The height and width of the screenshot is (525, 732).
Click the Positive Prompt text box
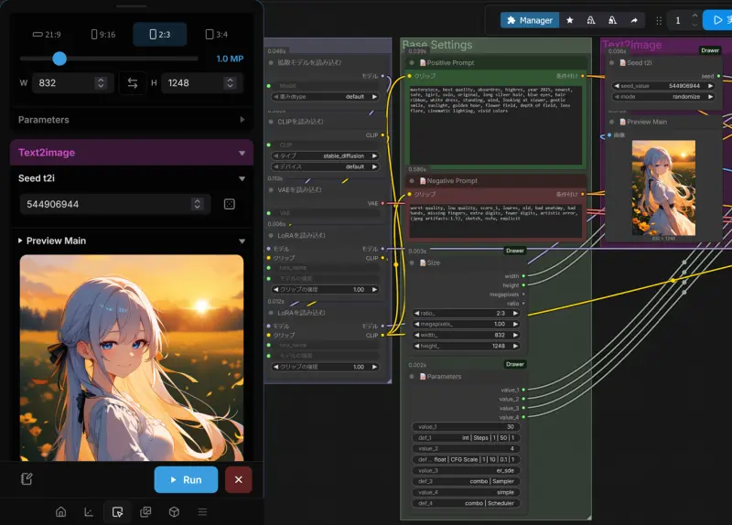[x=496, y=124]
